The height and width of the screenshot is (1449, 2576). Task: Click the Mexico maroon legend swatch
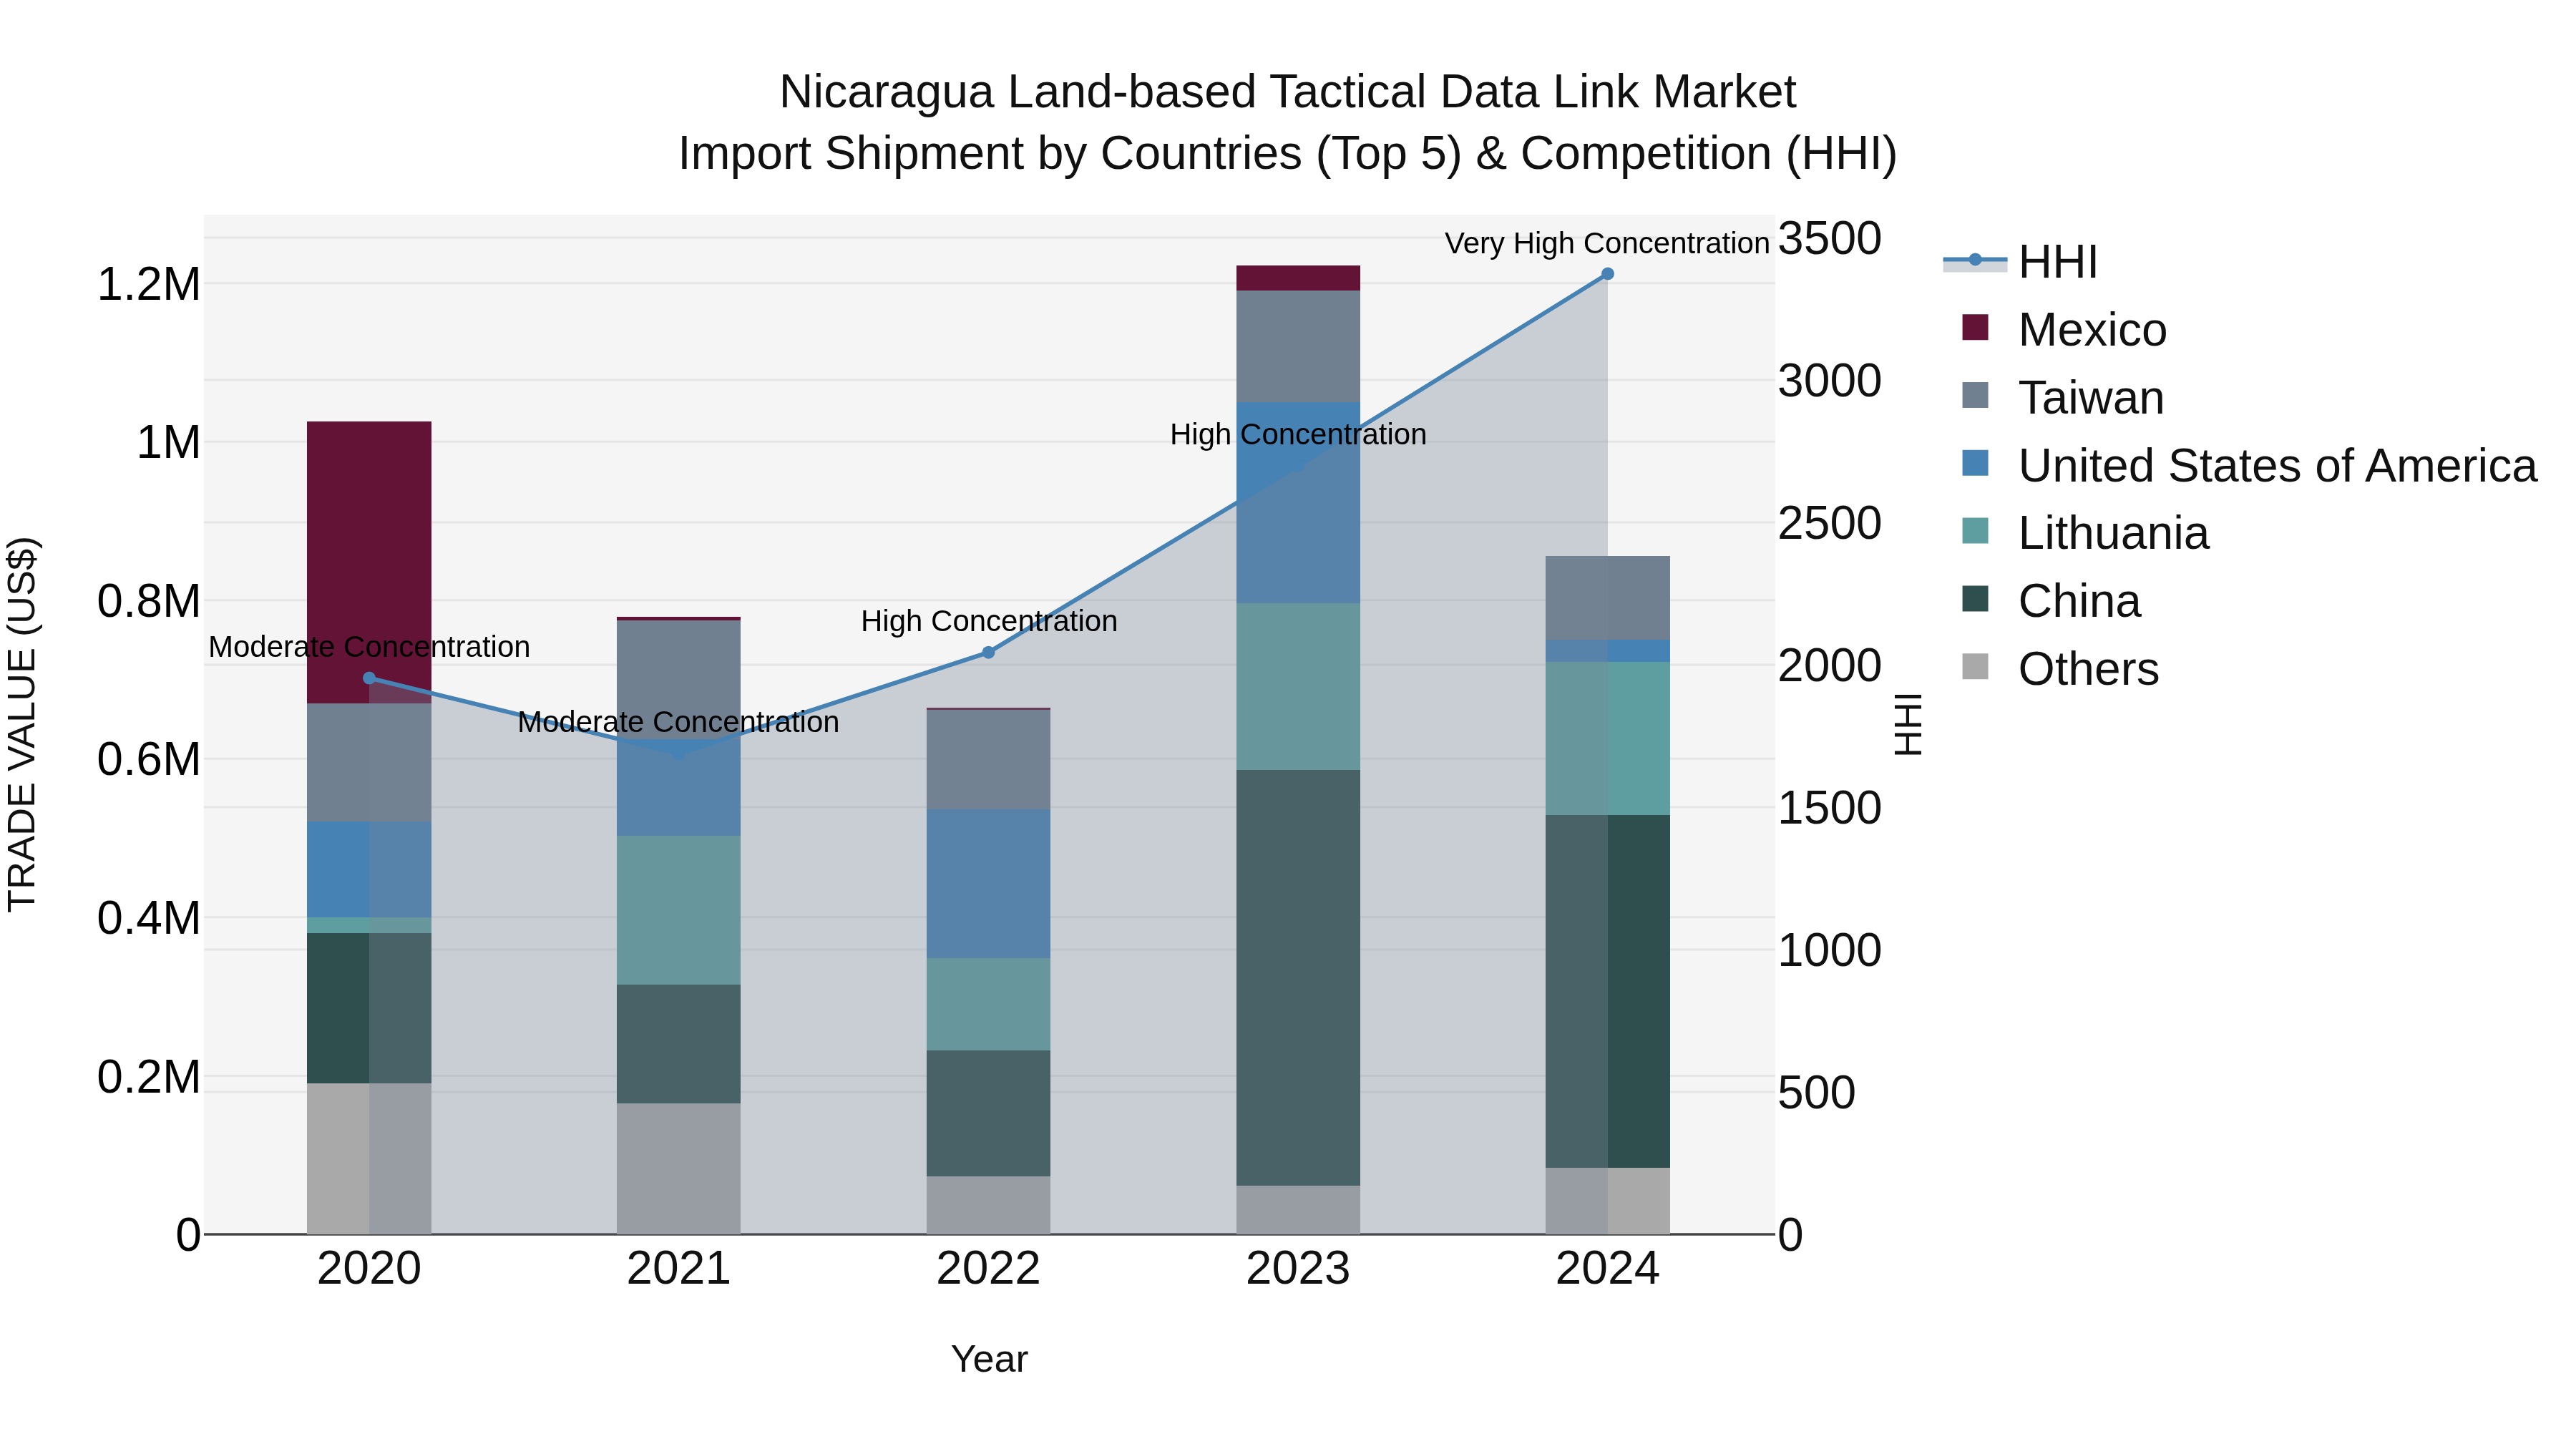(x=1975, y=327)
